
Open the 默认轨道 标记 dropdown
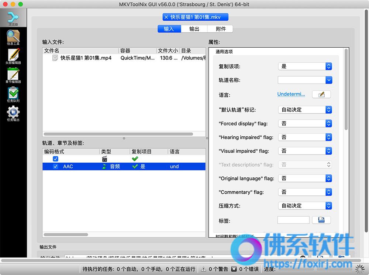point(305,110)
